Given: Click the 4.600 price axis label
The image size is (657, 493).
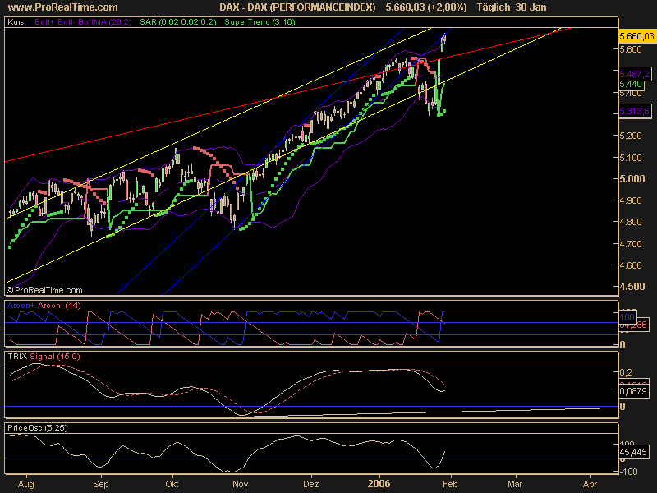Looking at the screenshot, I should point(631,265).
